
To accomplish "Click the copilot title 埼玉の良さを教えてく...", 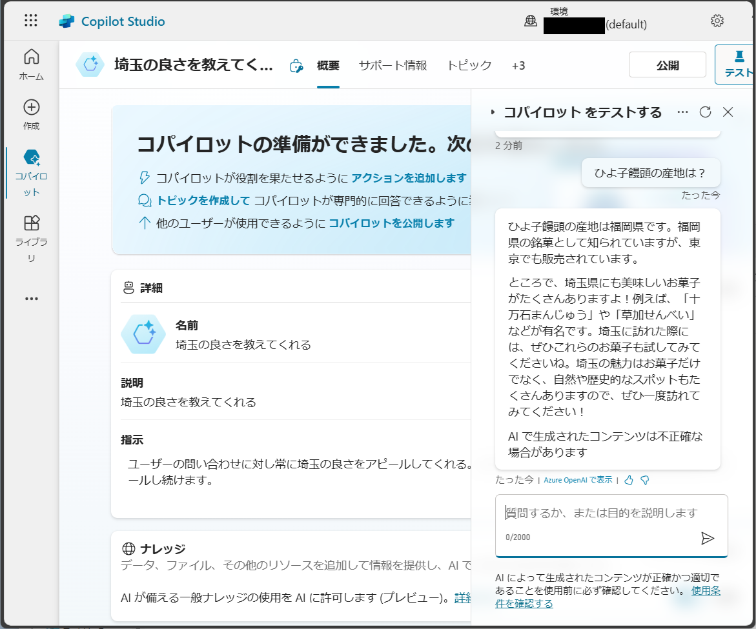I will pyautogui.click(x=193, y=65).
